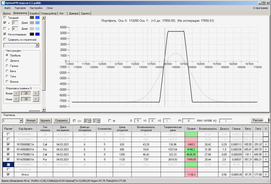This screenshot has height=184, width=271.
Task: Open the Настройки menu
Action: point(36,7)
